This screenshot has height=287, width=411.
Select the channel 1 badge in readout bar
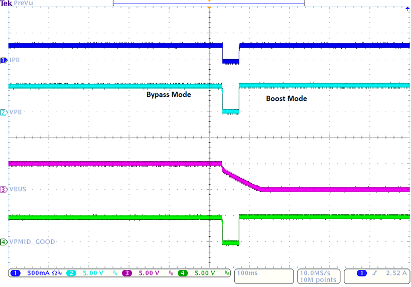pos(15,273)
